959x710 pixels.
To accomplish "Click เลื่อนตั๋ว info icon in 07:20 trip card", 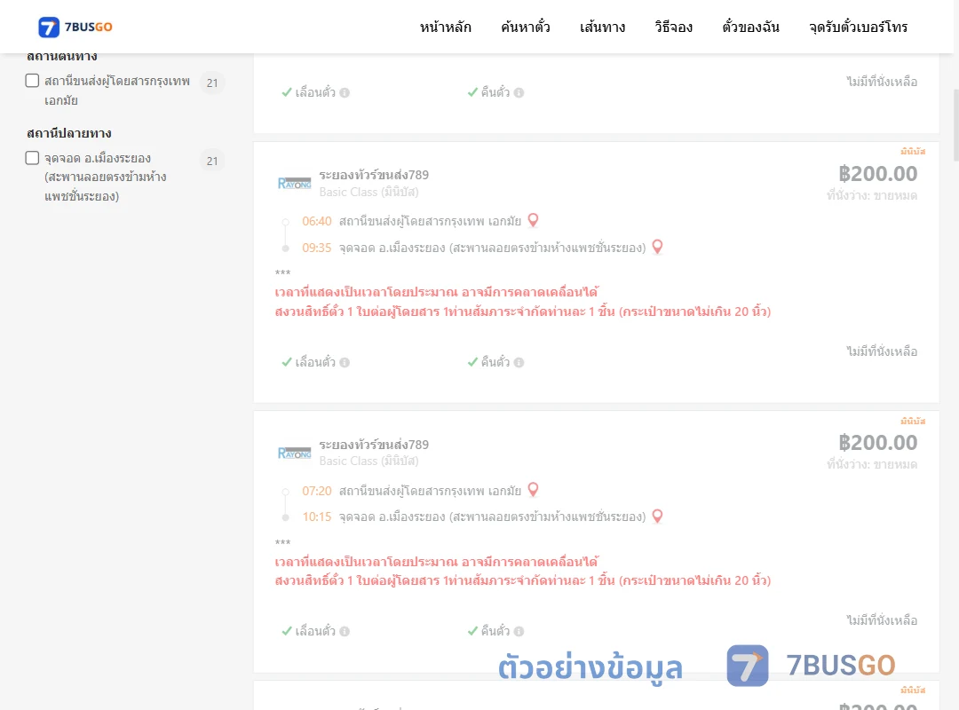I will click(x=345, y=632).
